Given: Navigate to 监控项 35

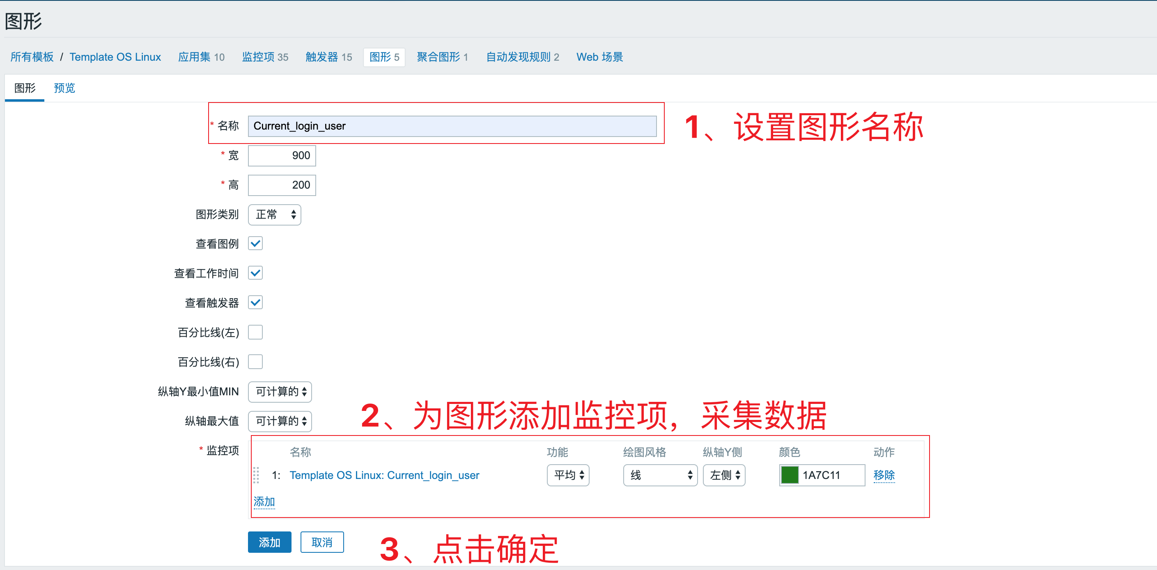Looking at the screenshot, I should 264,57.
